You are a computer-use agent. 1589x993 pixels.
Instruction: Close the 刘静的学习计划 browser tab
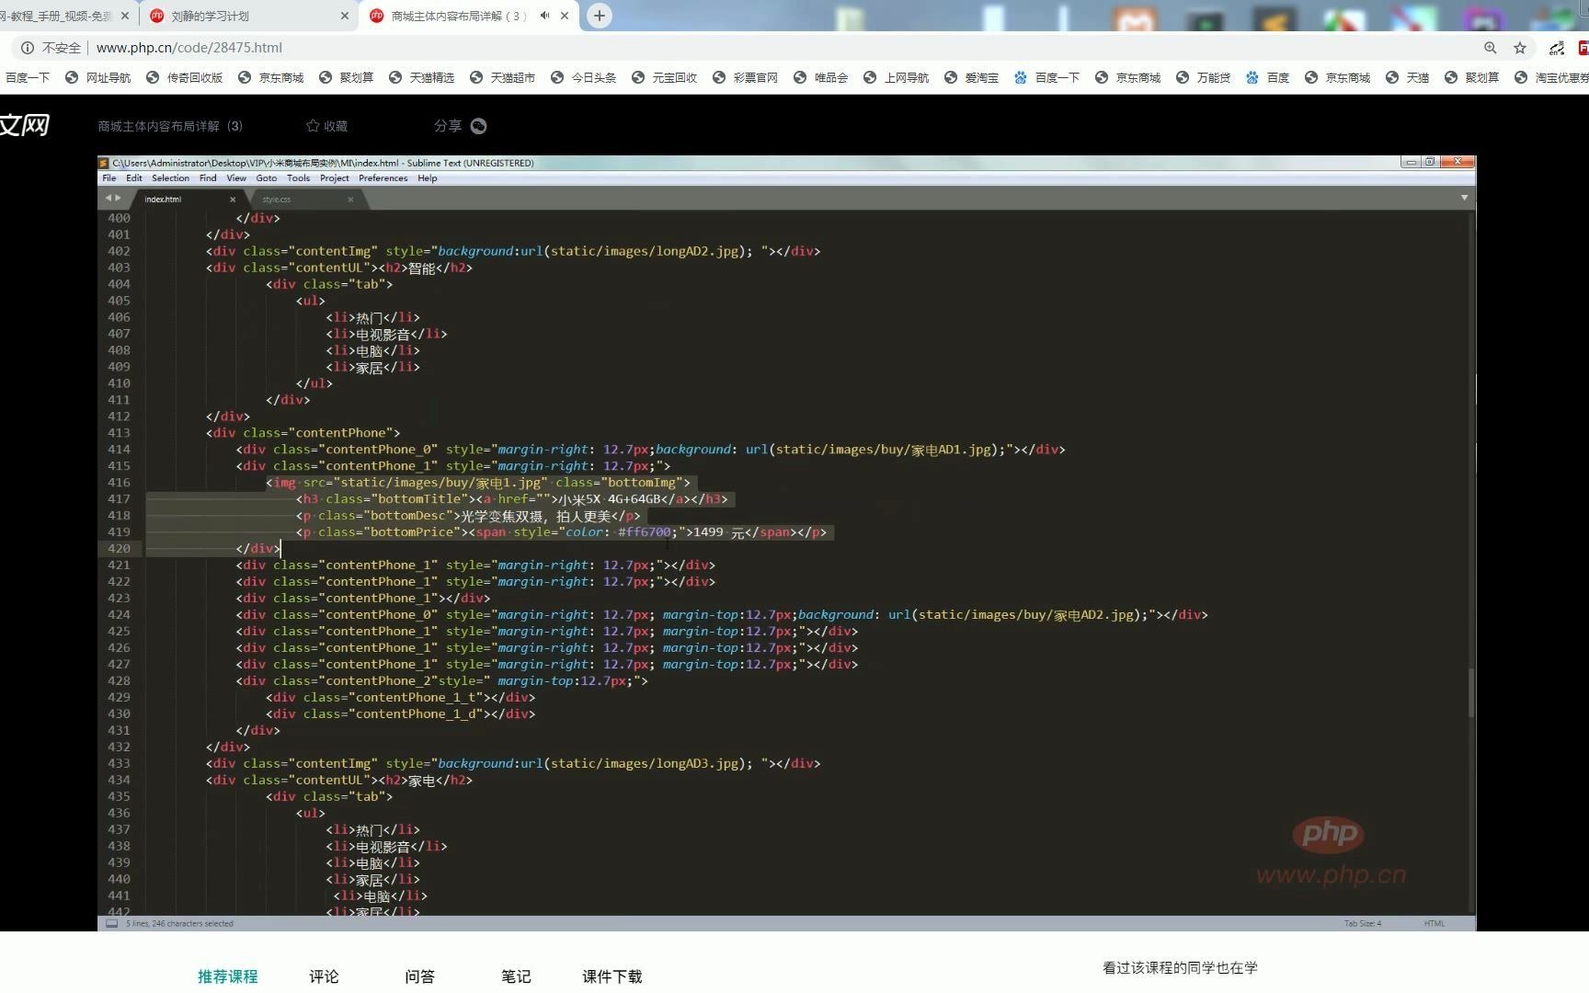point(345,16)
